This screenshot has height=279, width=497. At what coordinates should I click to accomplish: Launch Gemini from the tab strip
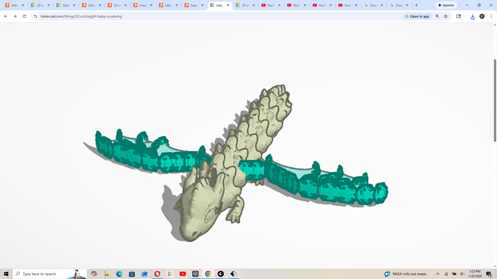point(446,5)
